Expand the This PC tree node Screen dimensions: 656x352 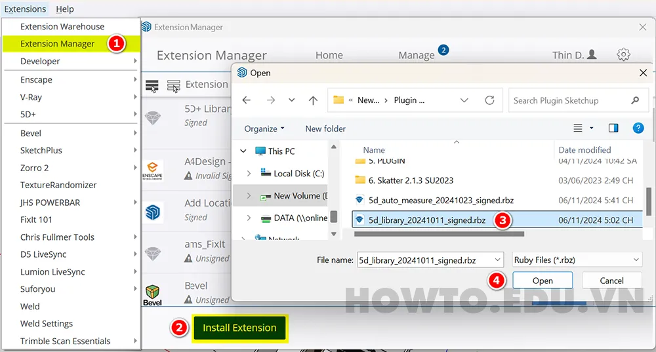(x=243, y=151)
